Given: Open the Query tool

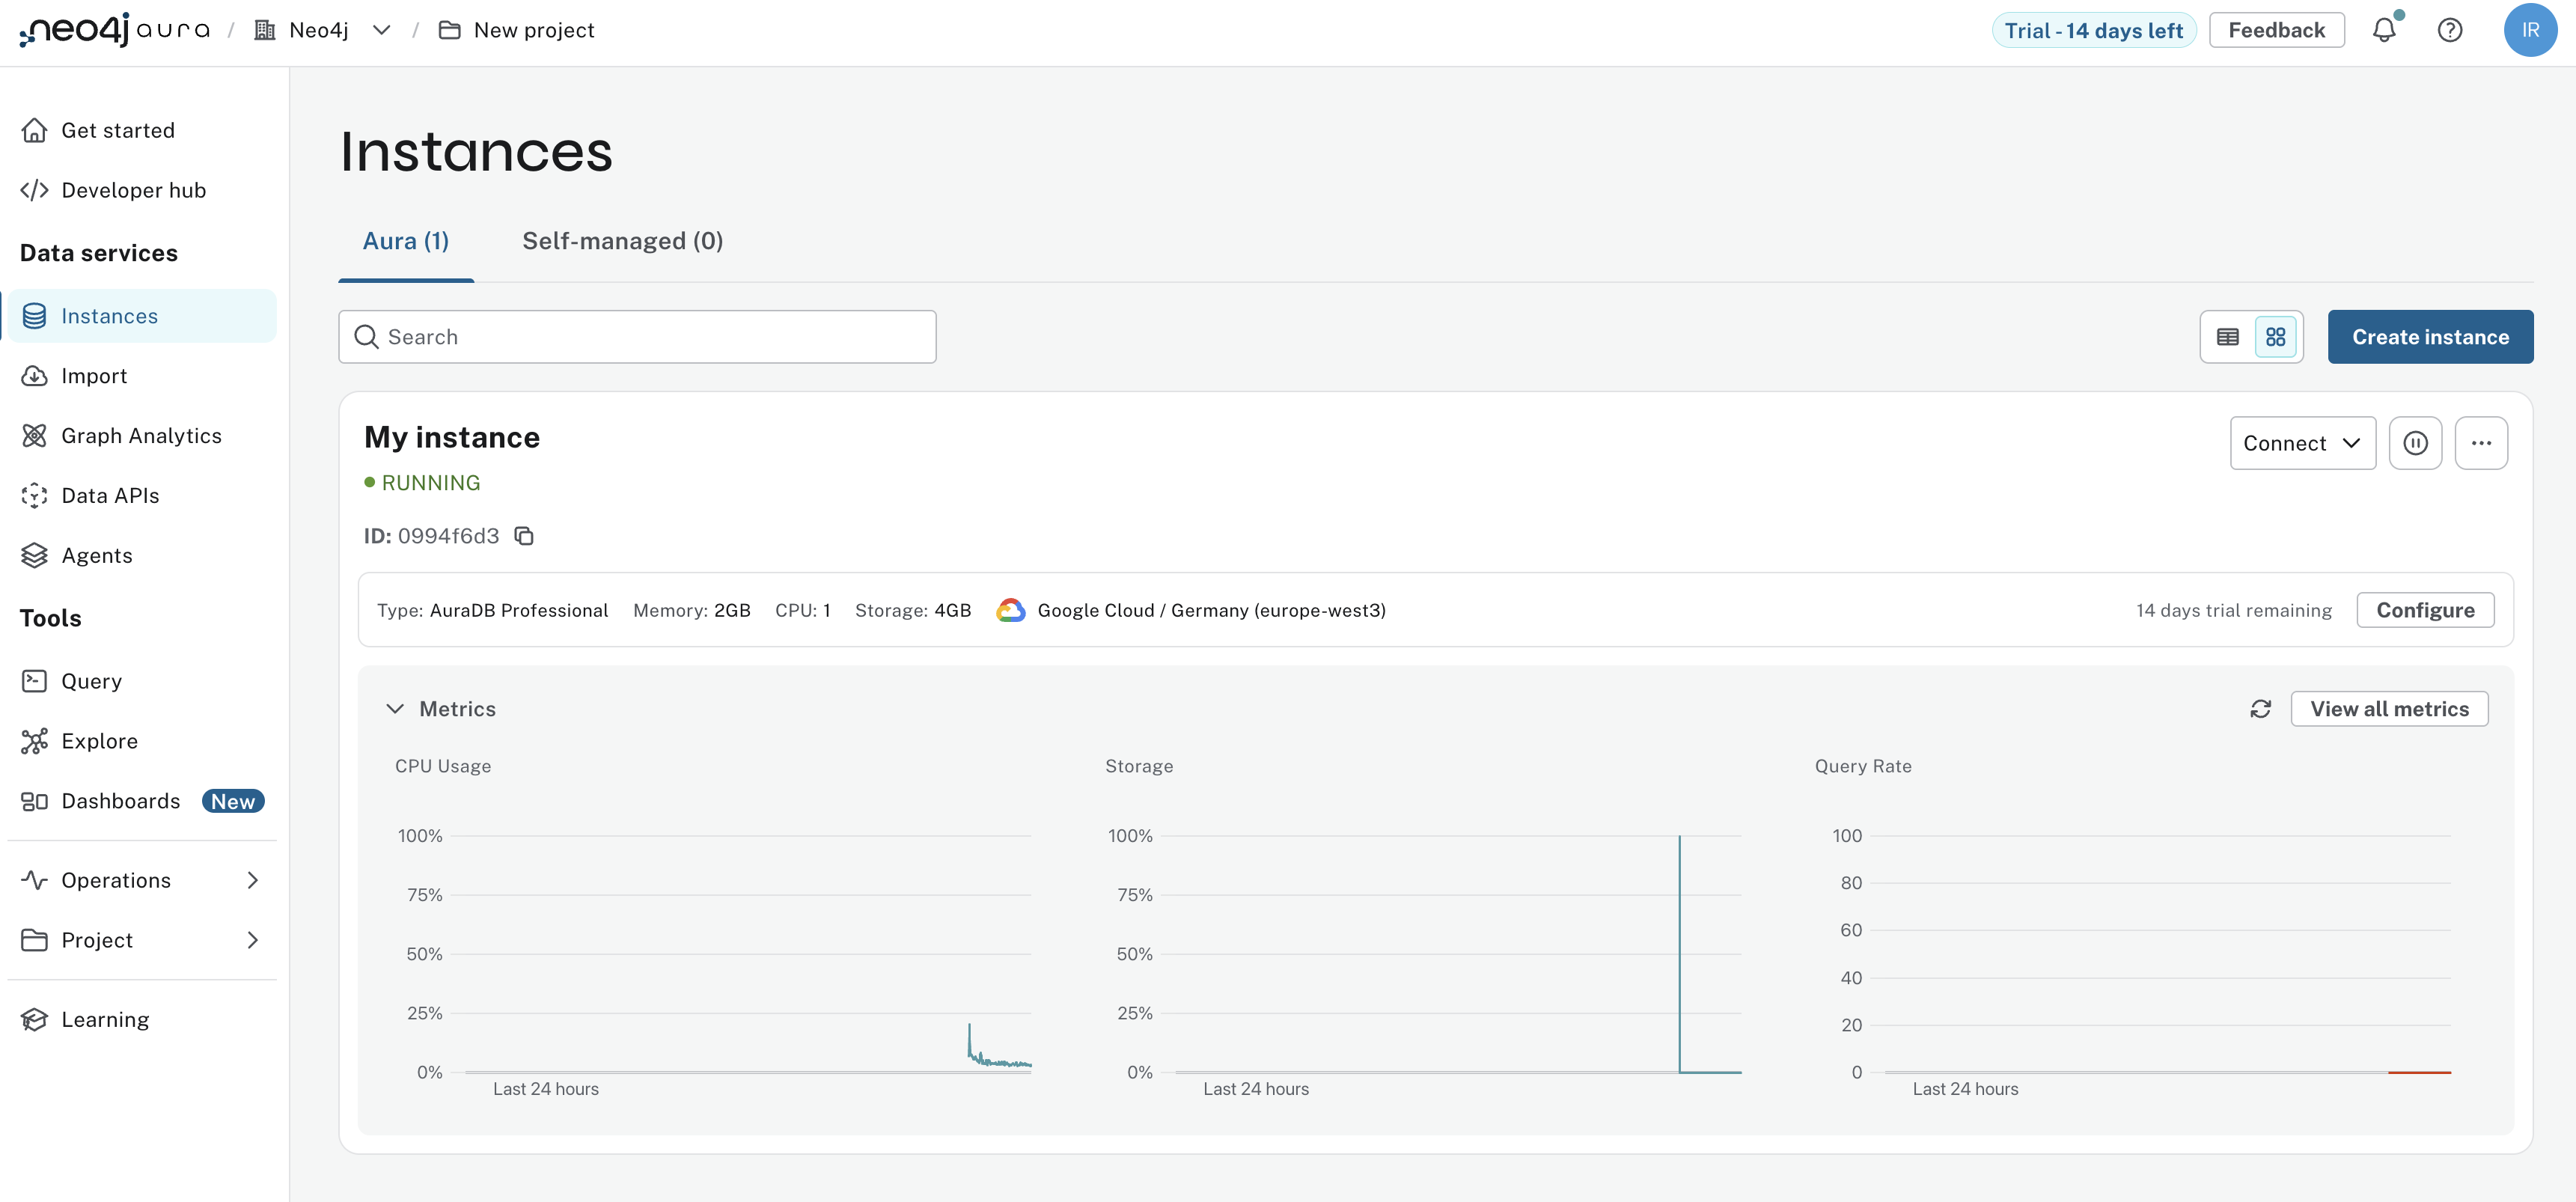Looking at the screenshot, I should 90,680.
